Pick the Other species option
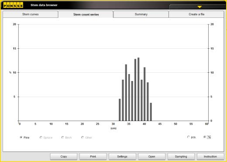Screen dimensions: 227x162 pyautogui.click(x=83, y=137)
